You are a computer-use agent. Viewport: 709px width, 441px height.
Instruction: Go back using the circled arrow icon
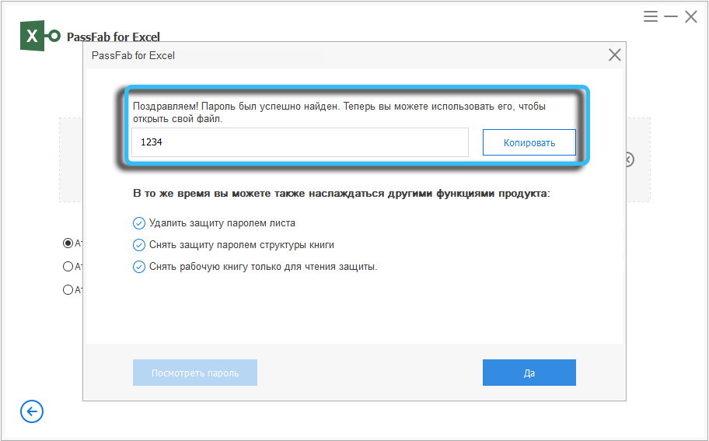(x=32, y=411)
